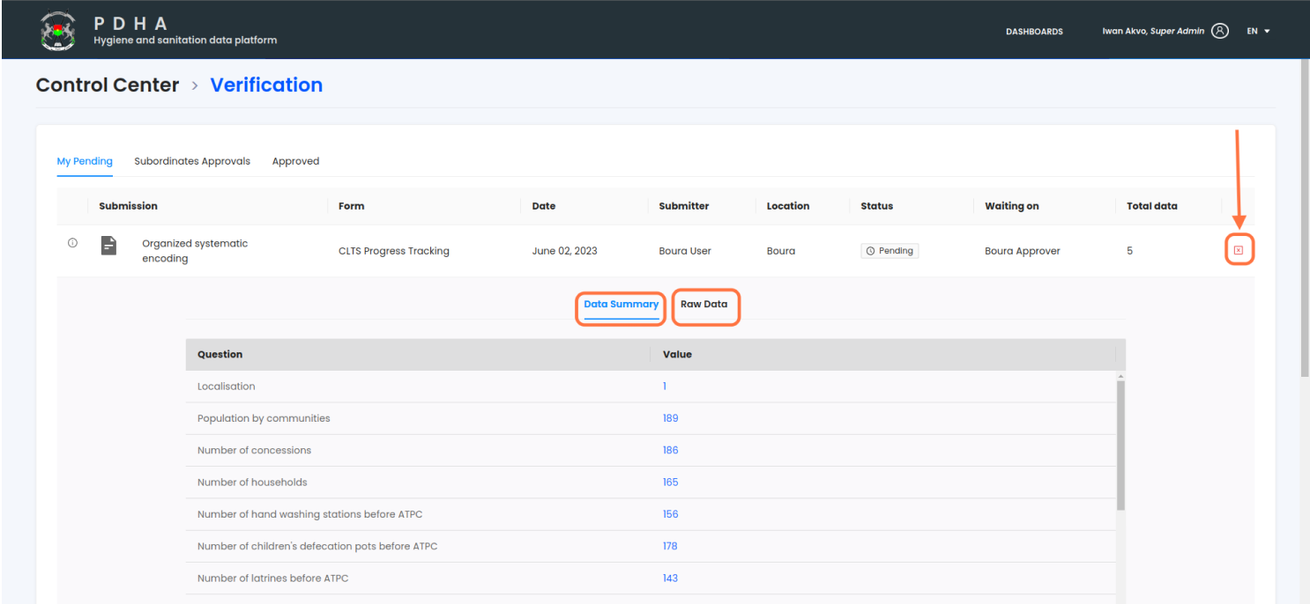The height and width of the screenshot is (604, 1310).
Task: Open the user profile avatar icon
Action: point(1220,31)
